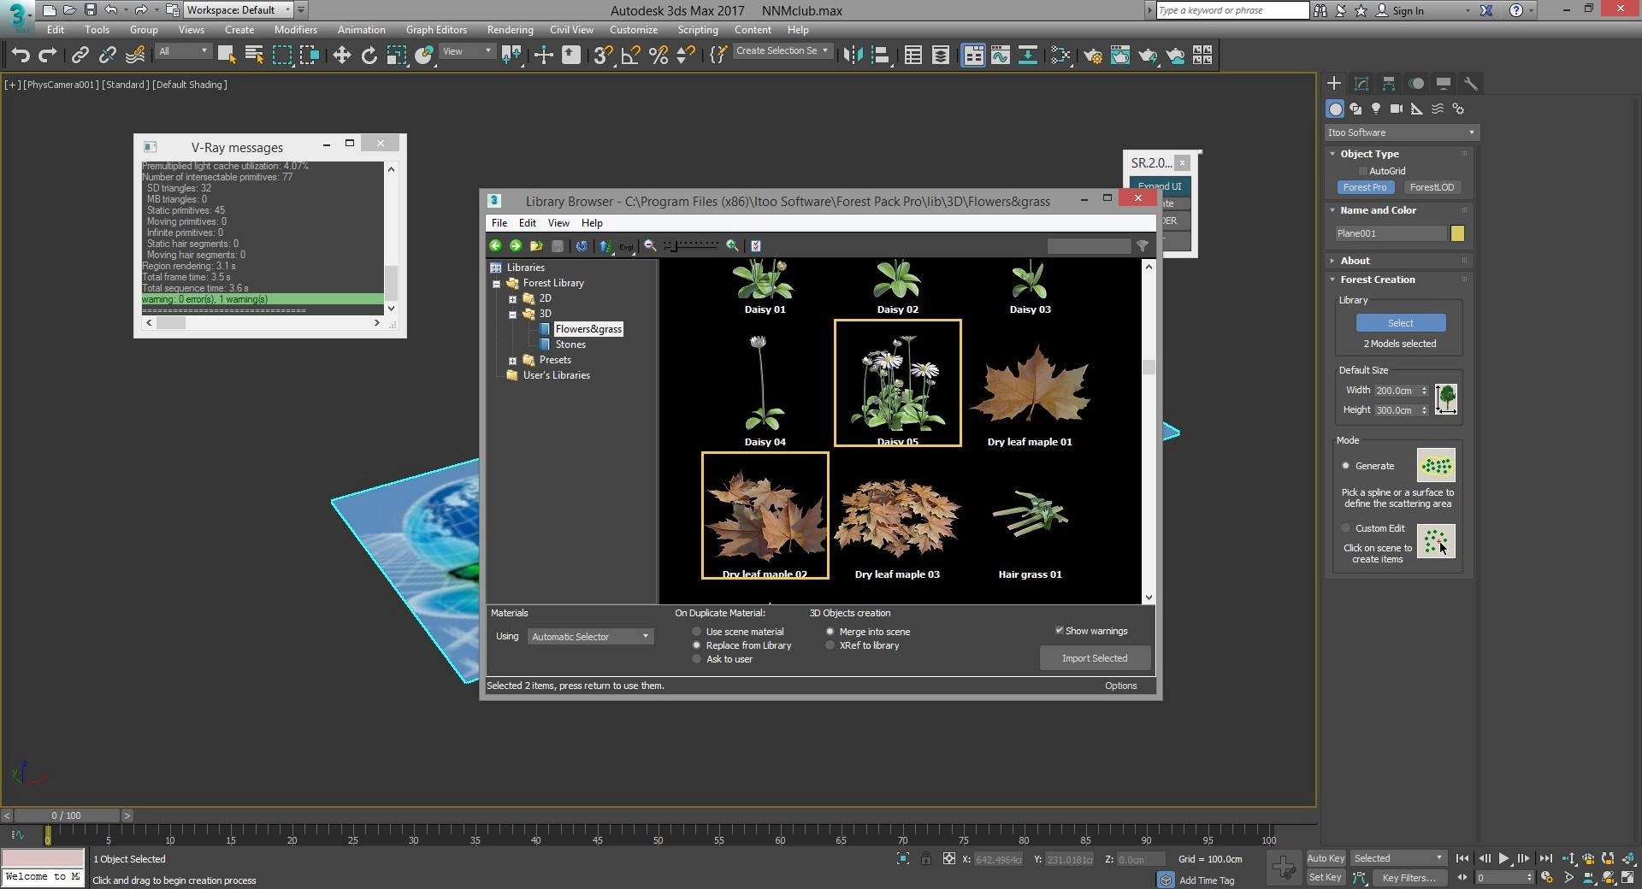
Task: Collapse the Forest Creation rollout
Action: click(1377, 280)
